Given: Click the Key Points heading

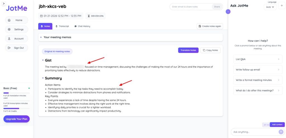Looking at the screenshot, I should coord(52,96).
